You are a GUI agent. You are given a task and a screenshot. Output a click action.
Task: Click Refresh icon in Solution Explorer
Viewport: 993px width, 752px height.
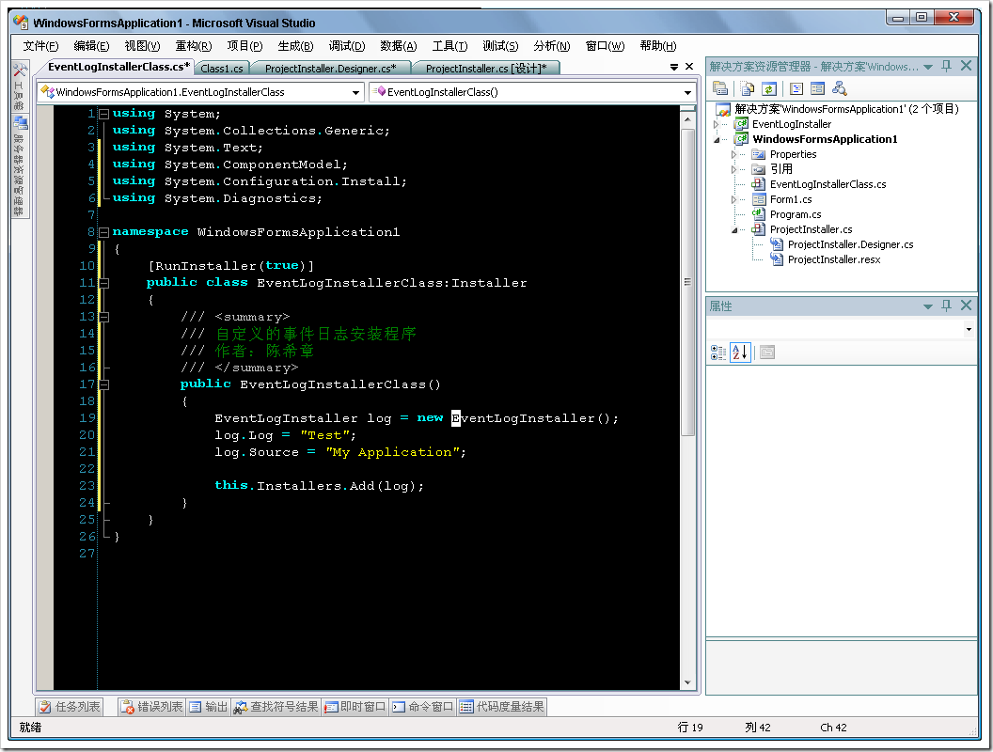pos(769,88)
